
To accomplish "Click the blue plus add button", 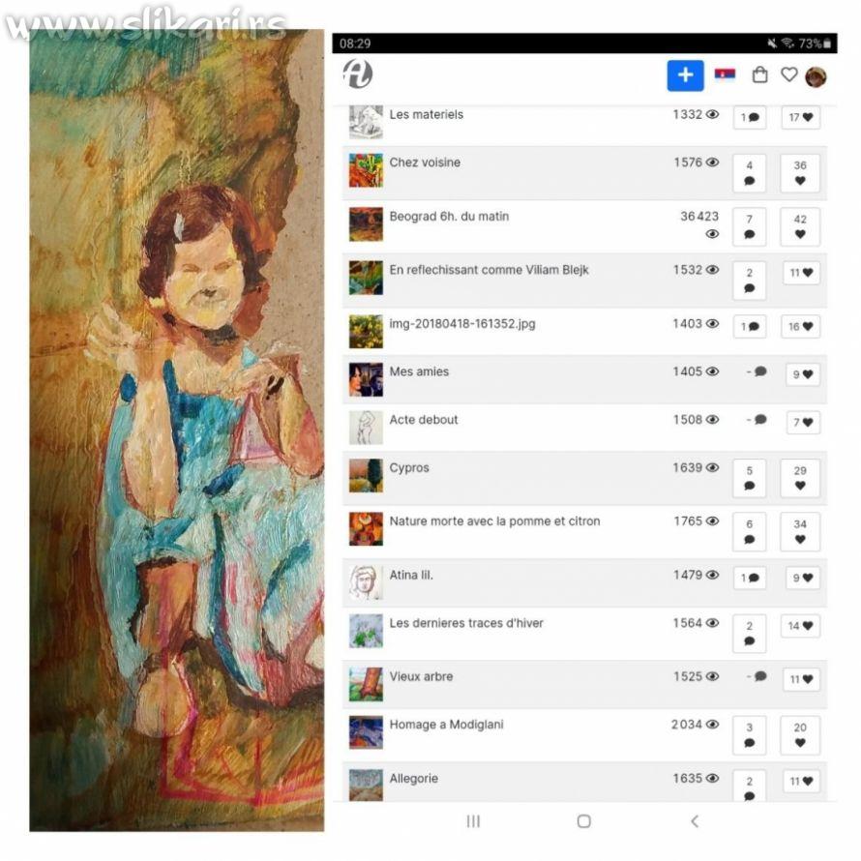I will (685, 75).
